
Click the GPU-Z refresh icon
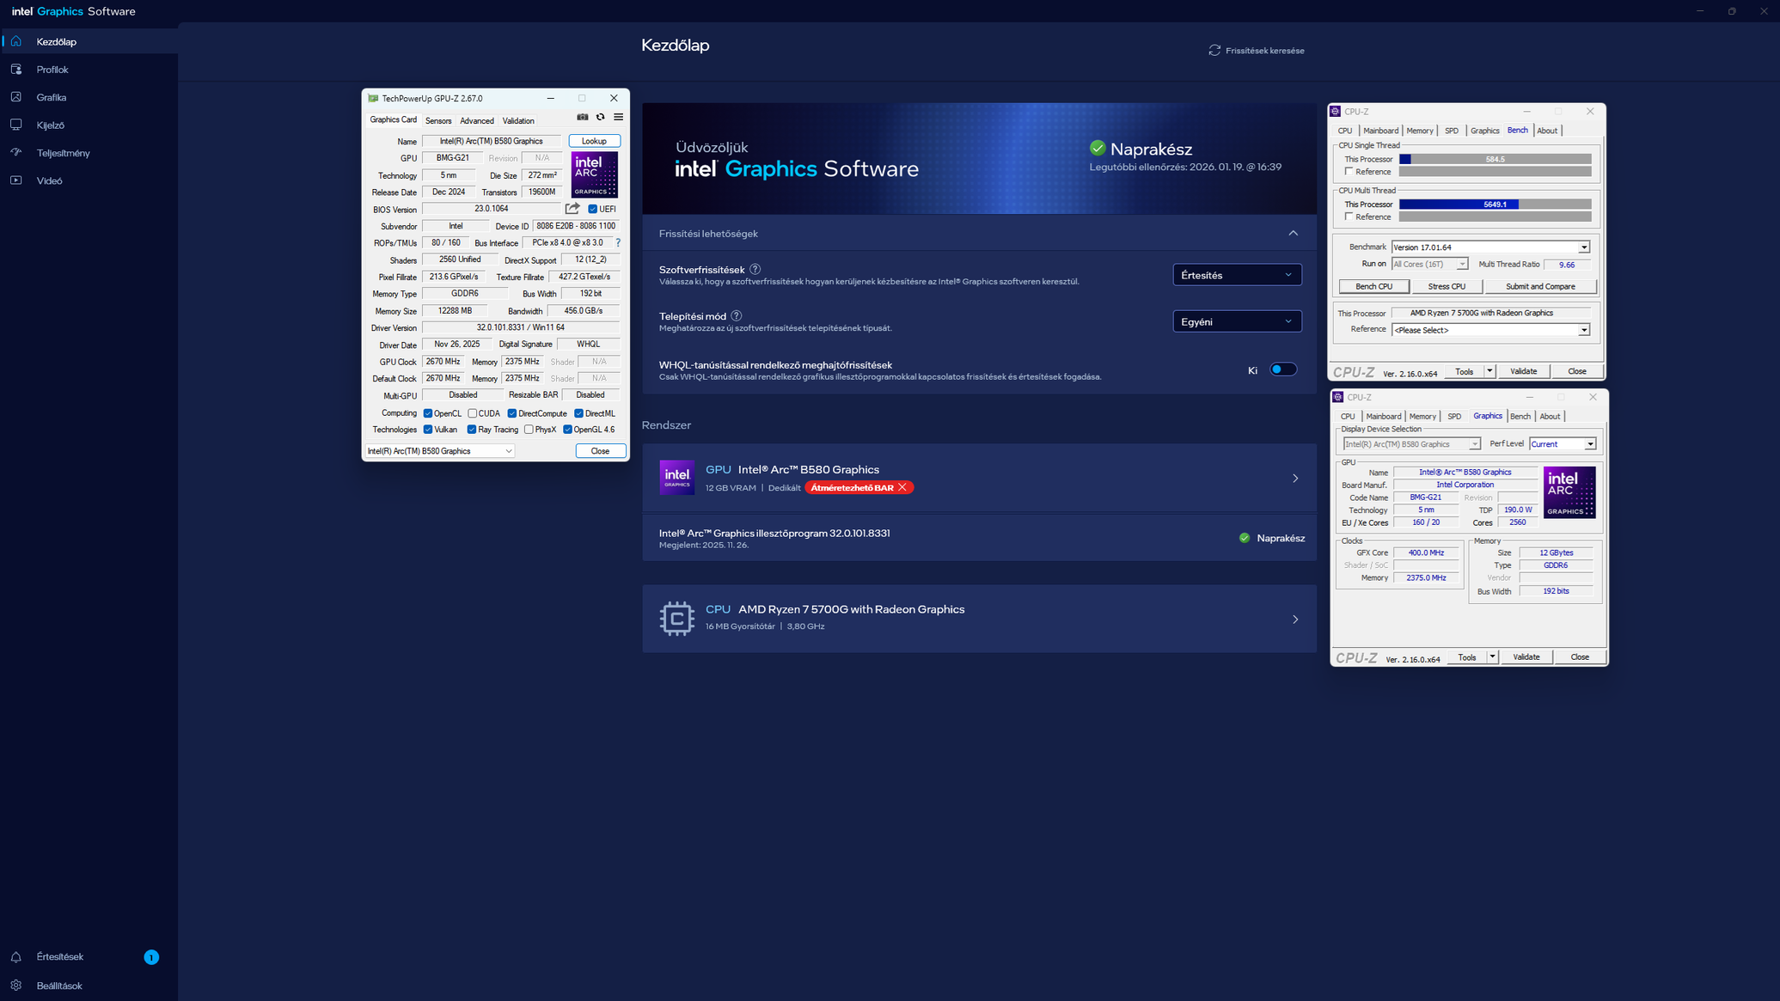[x=601, y=117]
